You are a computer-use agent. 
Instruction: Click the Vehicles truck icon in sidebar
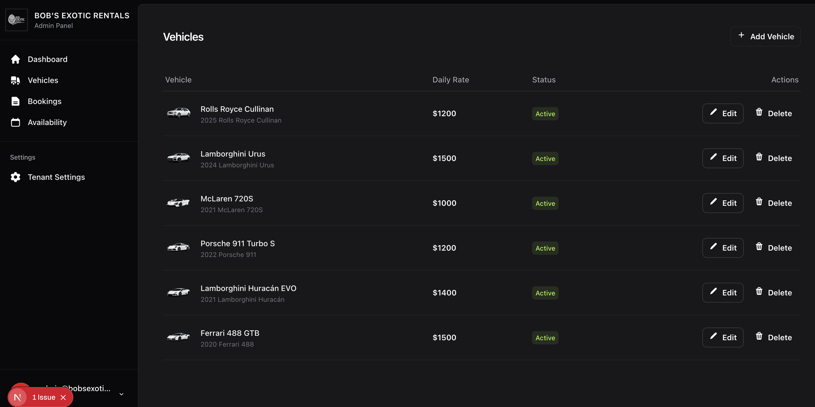pos(15,80)
